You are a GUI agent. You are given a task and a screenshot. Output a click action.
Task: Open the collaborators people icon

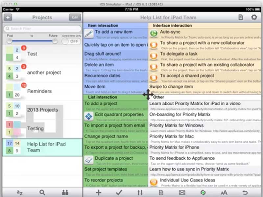pos(65,192)
